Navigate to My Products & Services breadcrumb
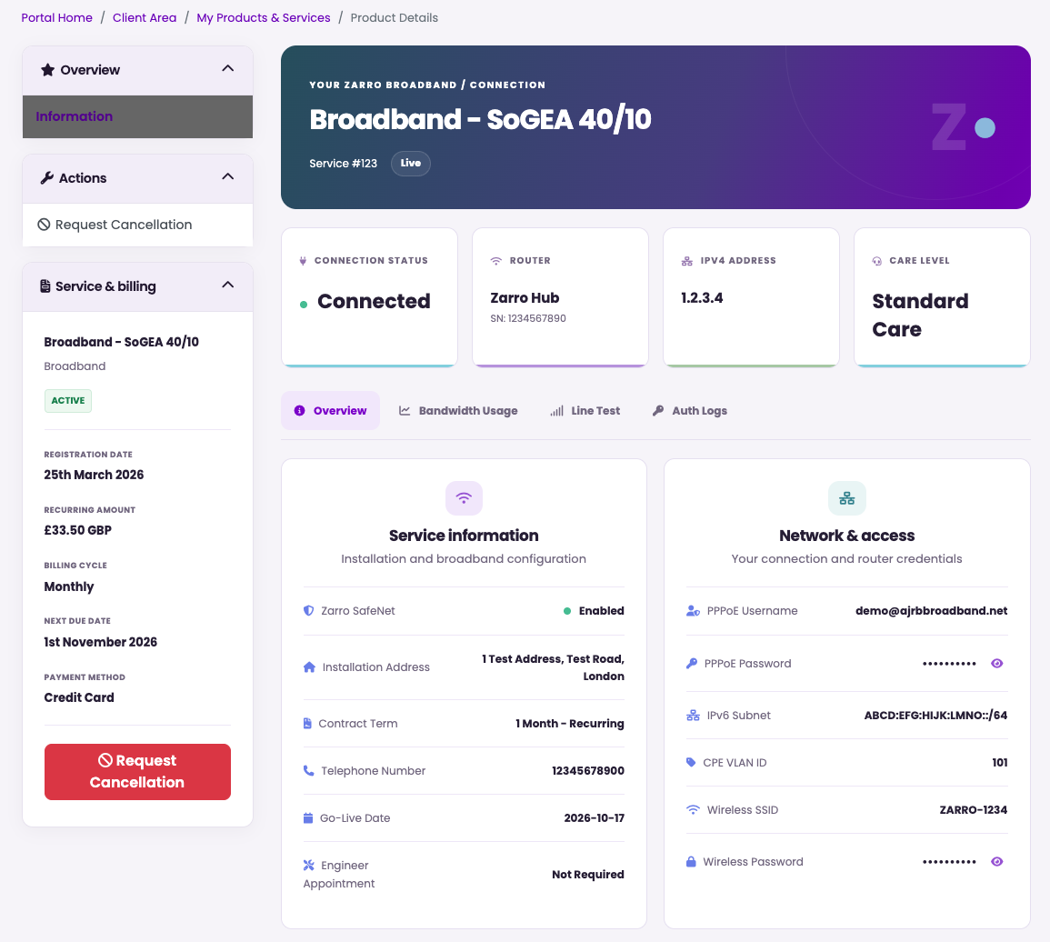 coord(264,17)
